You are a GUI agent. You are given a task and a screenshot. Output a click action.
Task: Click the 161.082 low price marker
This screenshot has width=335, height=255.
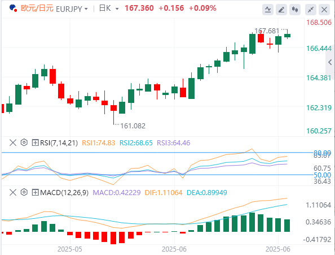(133, 126)
